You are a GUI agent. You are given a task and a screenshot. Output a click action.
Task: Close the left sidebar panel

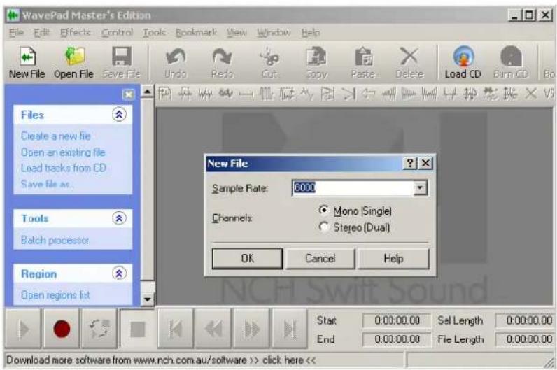click(128, 94)
